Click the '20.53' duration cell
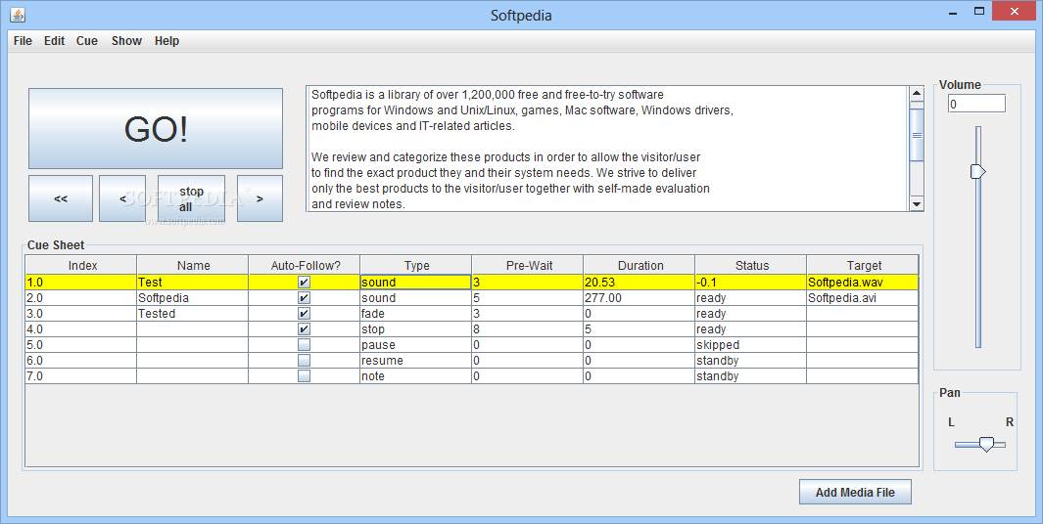Screen dimensions: 1043x524 click(x=640, y=283)
